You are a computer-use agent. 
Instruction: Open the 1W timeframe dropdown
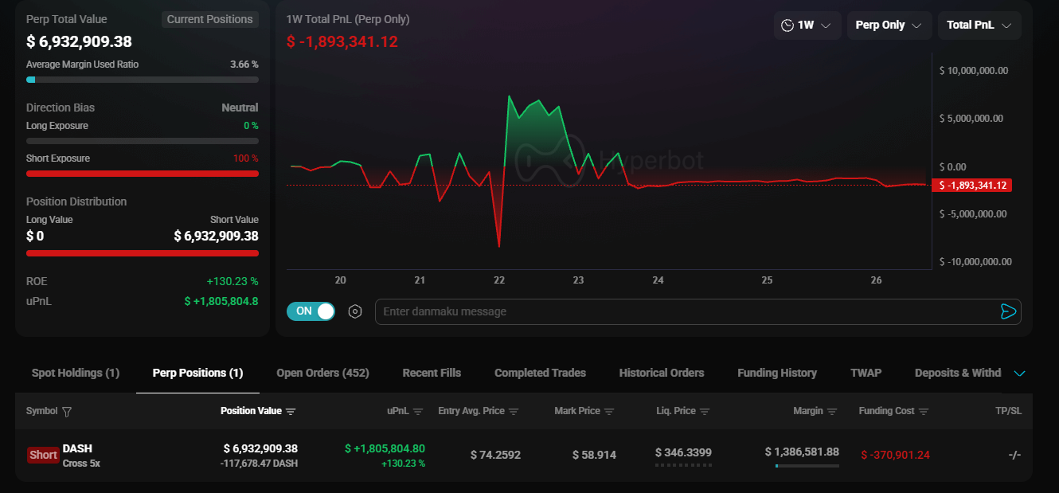[807, 25]
